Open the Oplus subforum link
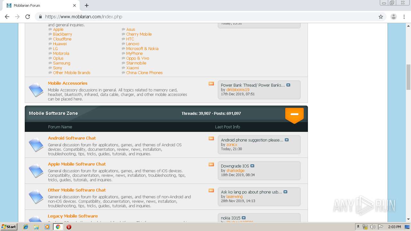The image size is (411, 231). click(x=58, y=58)
